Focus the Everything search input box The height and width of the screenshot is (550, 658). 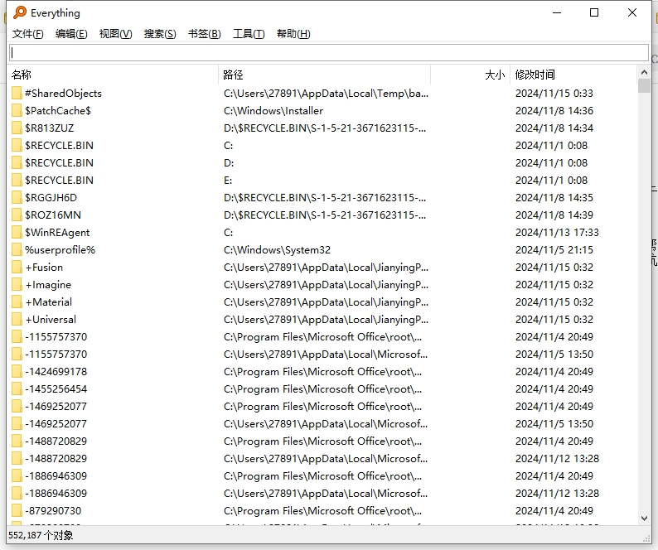(x=329, y=52)
